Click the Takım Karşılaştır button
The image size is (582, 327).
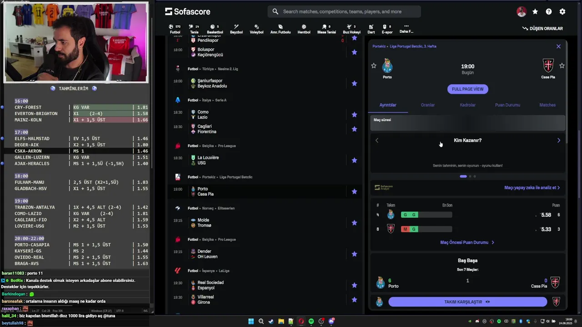tap(467, 302)
